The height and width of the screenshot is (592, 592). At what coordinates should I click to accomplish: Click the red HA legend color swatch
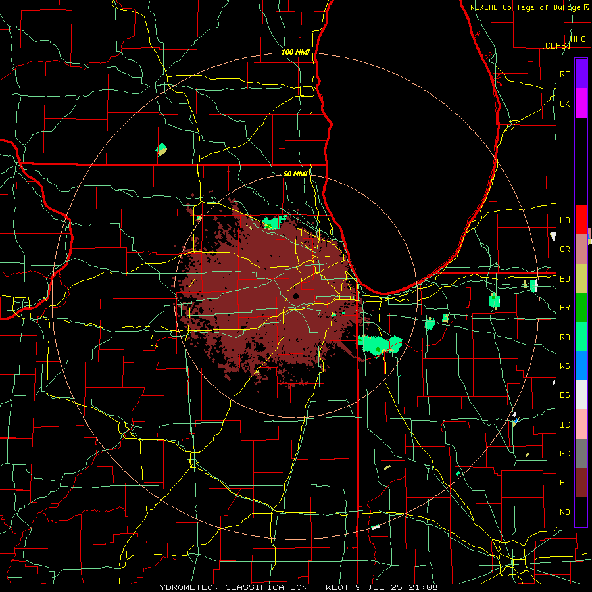coord(581,220)
